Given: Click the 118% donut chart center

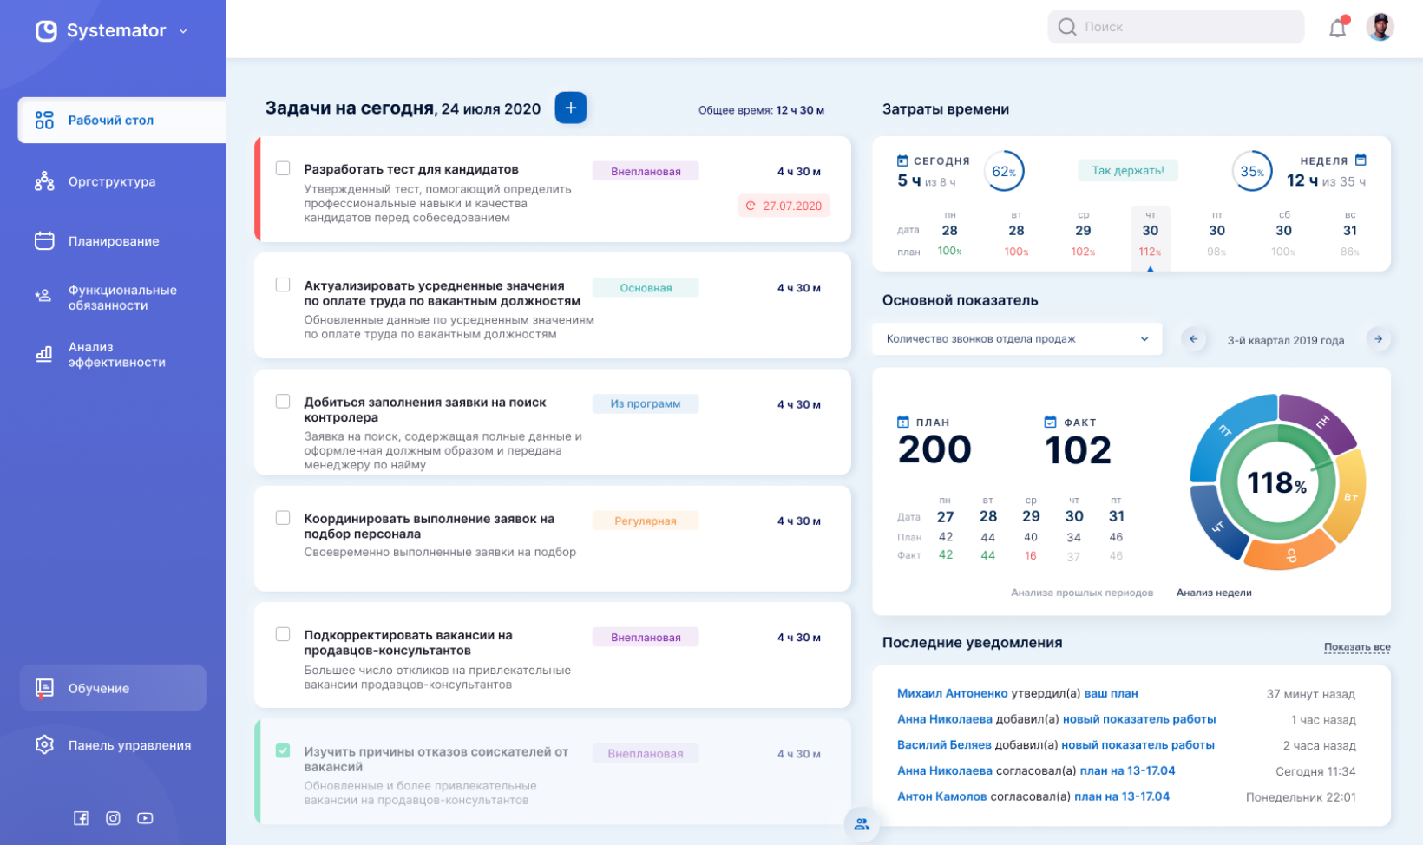Looking at the screenshot, I should [x=1277, y=482].
